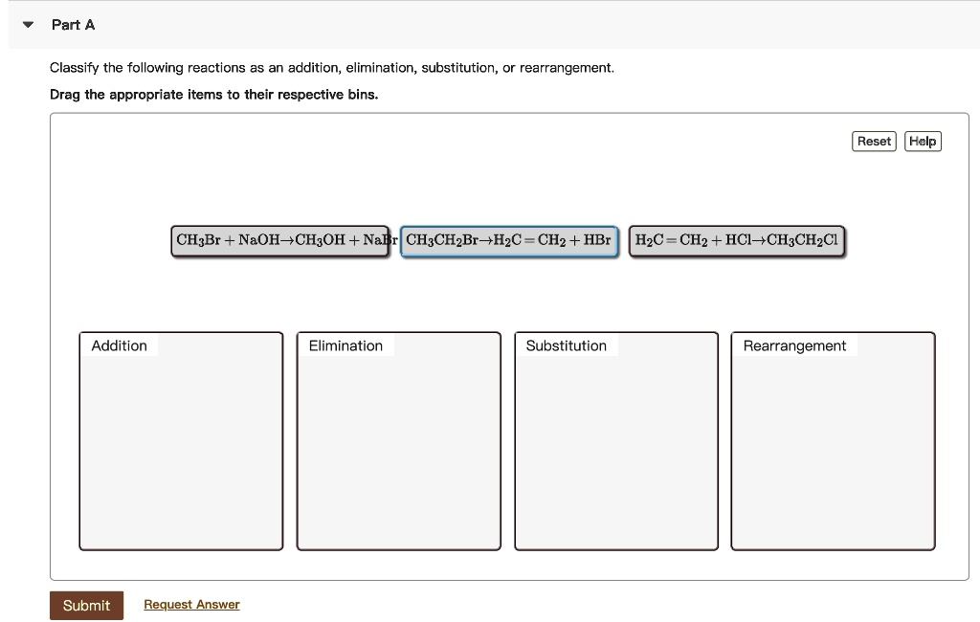This screenshot has height=622, width=980.
Task: Select the H2C=CH2 + HCl reaction tile
Action: [736, 240]
